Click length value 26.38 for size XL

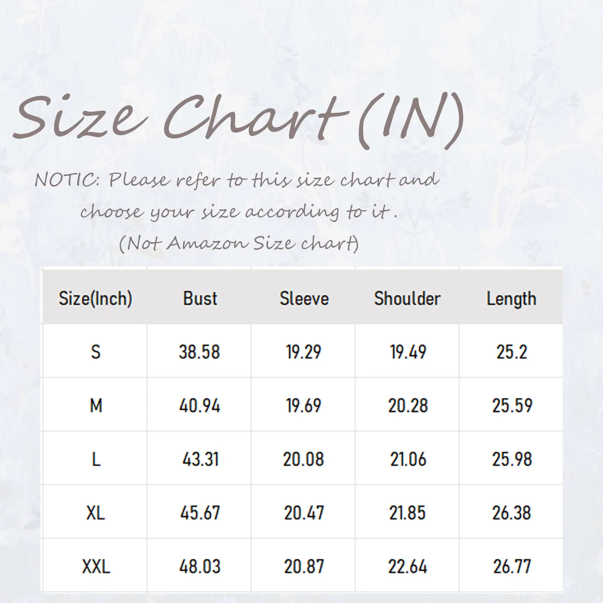point(511,513)
